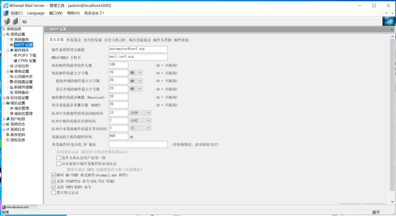Click the 有安全补丁! menu item
Screen dimensions: 396x216
(94, 13)
